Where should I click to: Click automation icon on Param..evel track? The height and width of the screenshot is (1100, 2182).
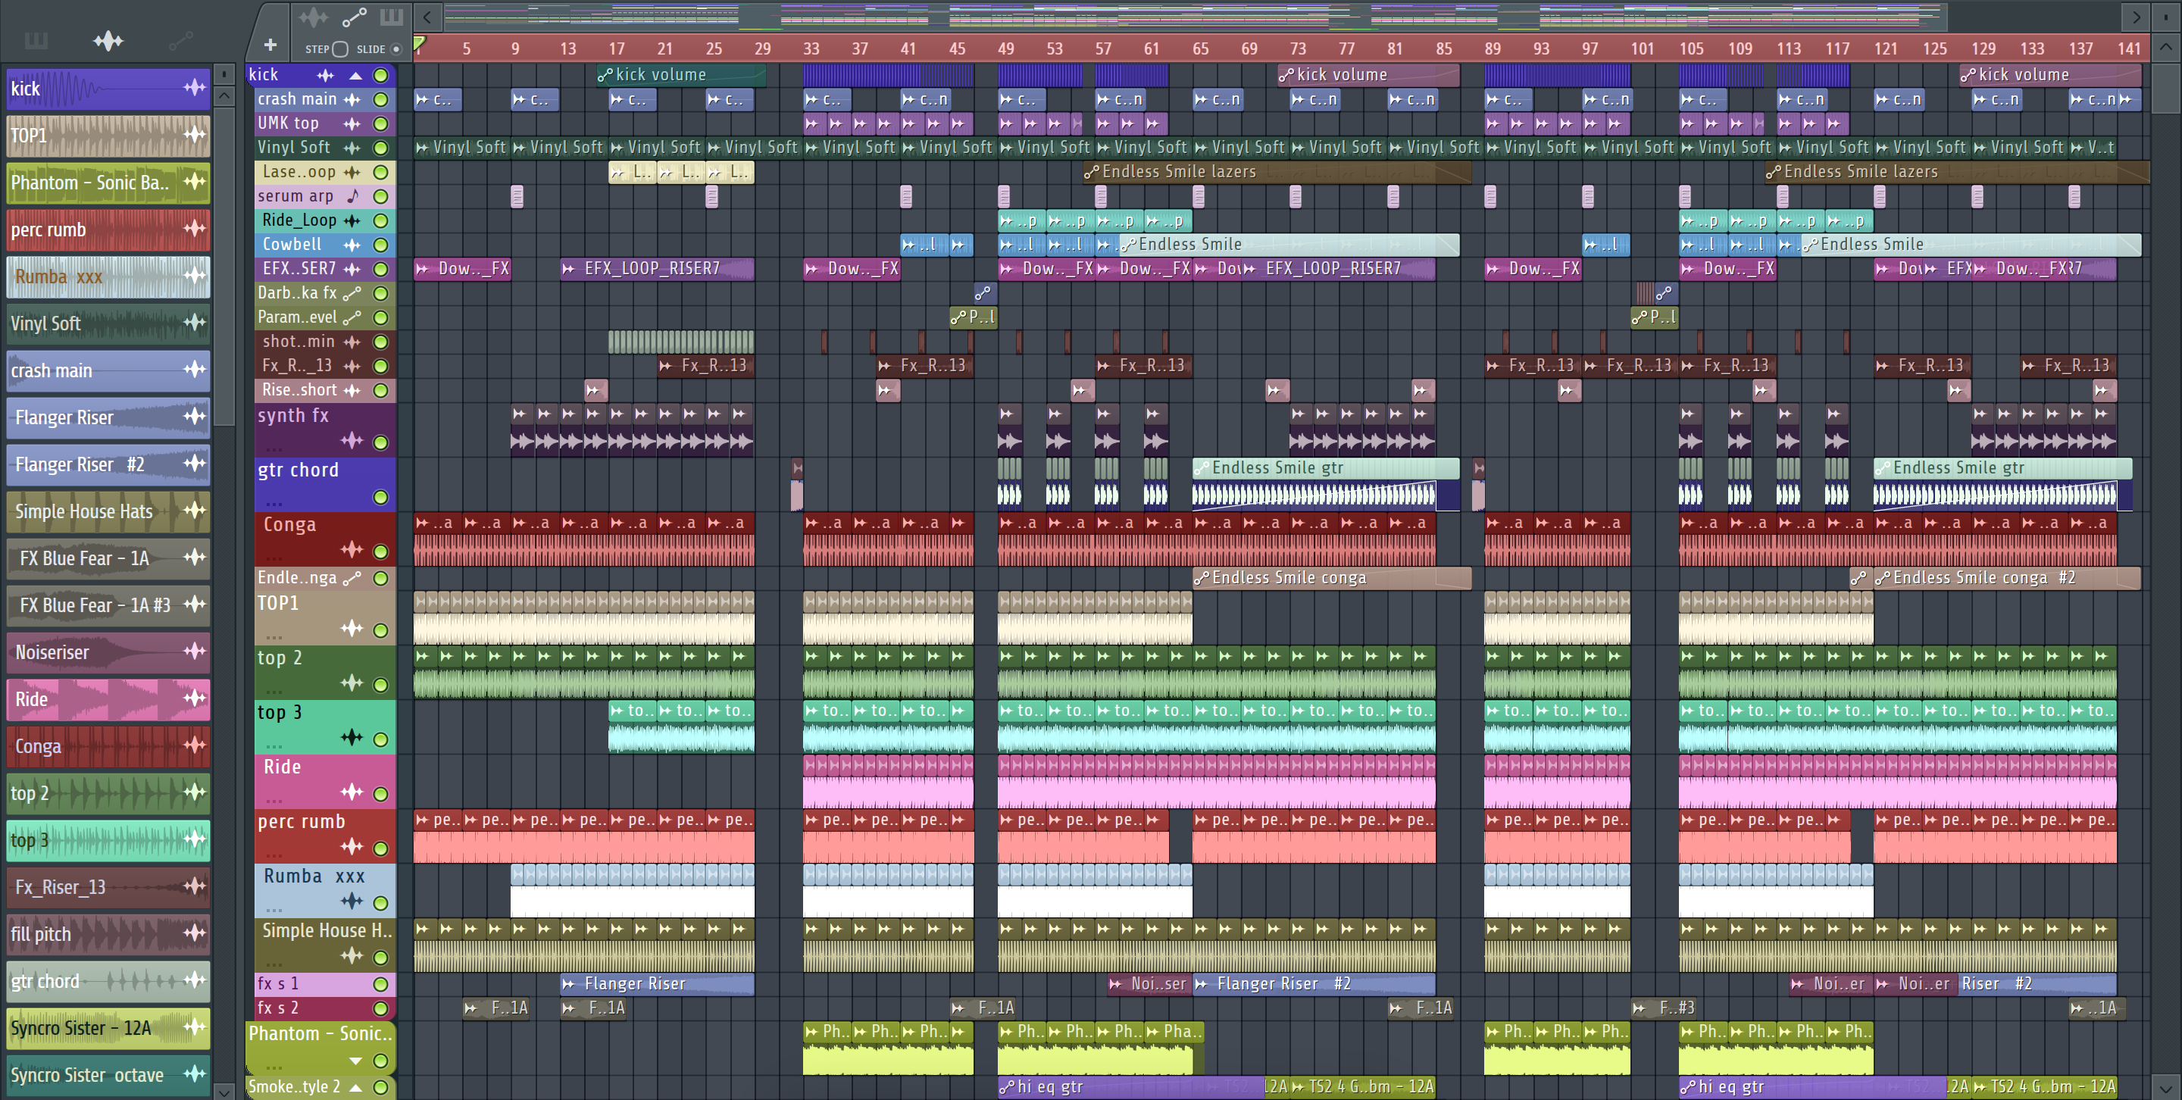352,317
